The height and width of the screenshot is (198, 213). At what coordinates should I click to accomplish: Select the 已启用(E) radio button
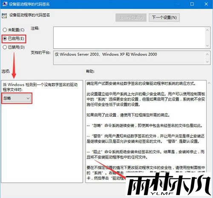tap(5, 38)
